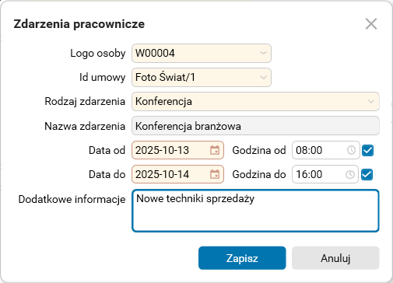Click the 08:00 time field

point(326,150)
